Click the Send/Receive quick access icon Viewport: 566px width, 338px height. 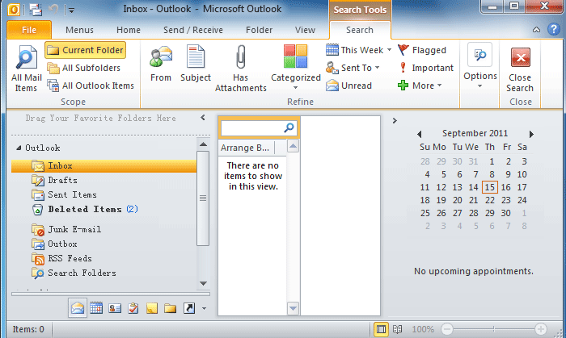click(x=36, y=9)
